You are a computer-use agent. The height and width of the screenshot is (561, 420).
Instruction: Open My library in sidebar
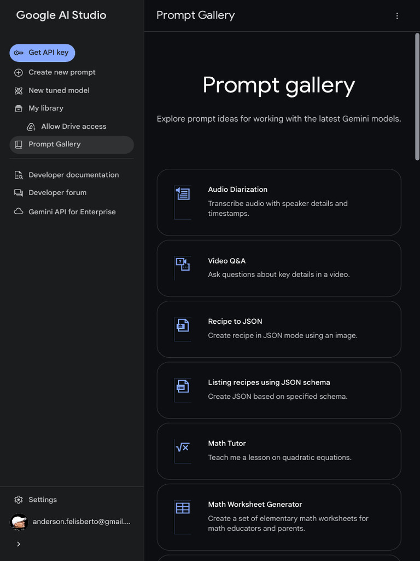45,108
